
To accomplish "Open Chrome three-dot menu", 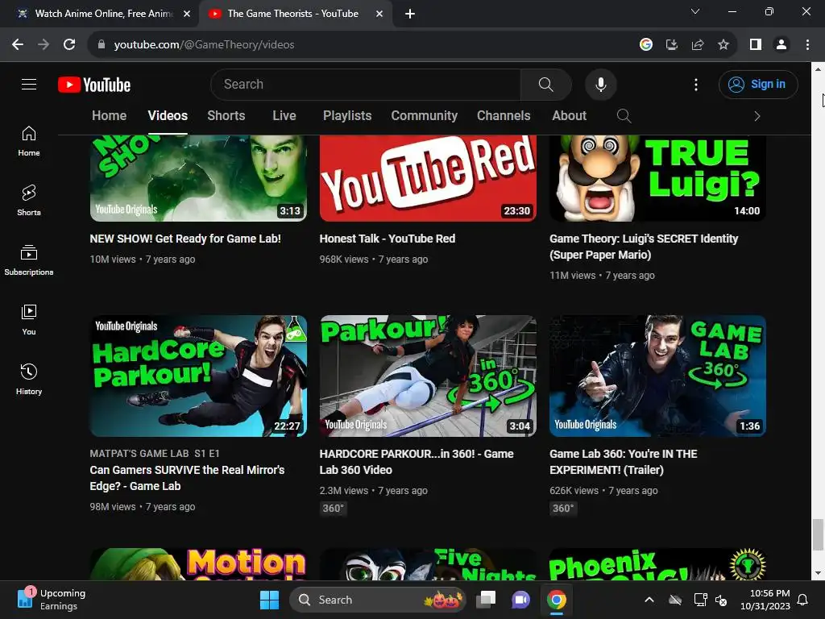I will [807, 45].
